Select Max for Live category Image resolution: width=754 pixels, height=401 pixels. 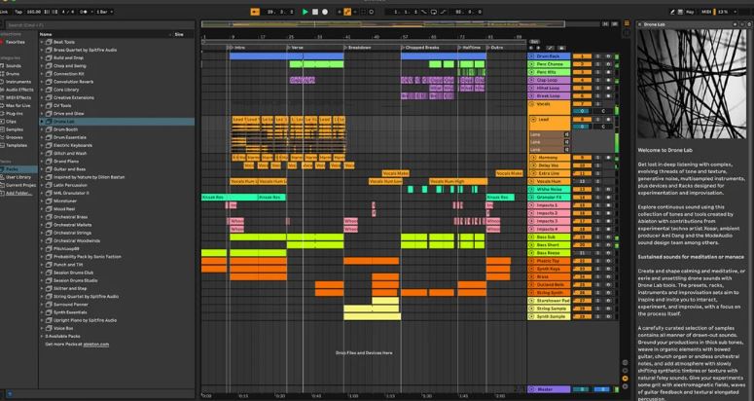pos(18,106)
